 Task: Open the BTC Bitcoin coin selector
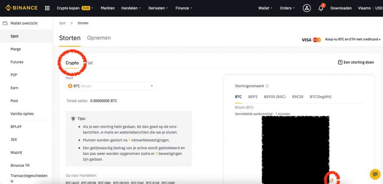click(x=111, y=86)
